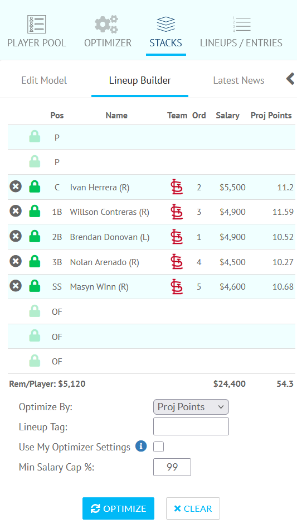The width and height of the screenshot is (297, 528).
Task: Toggle the lock on Masyn Winn
Action: (x=35, y=286)
